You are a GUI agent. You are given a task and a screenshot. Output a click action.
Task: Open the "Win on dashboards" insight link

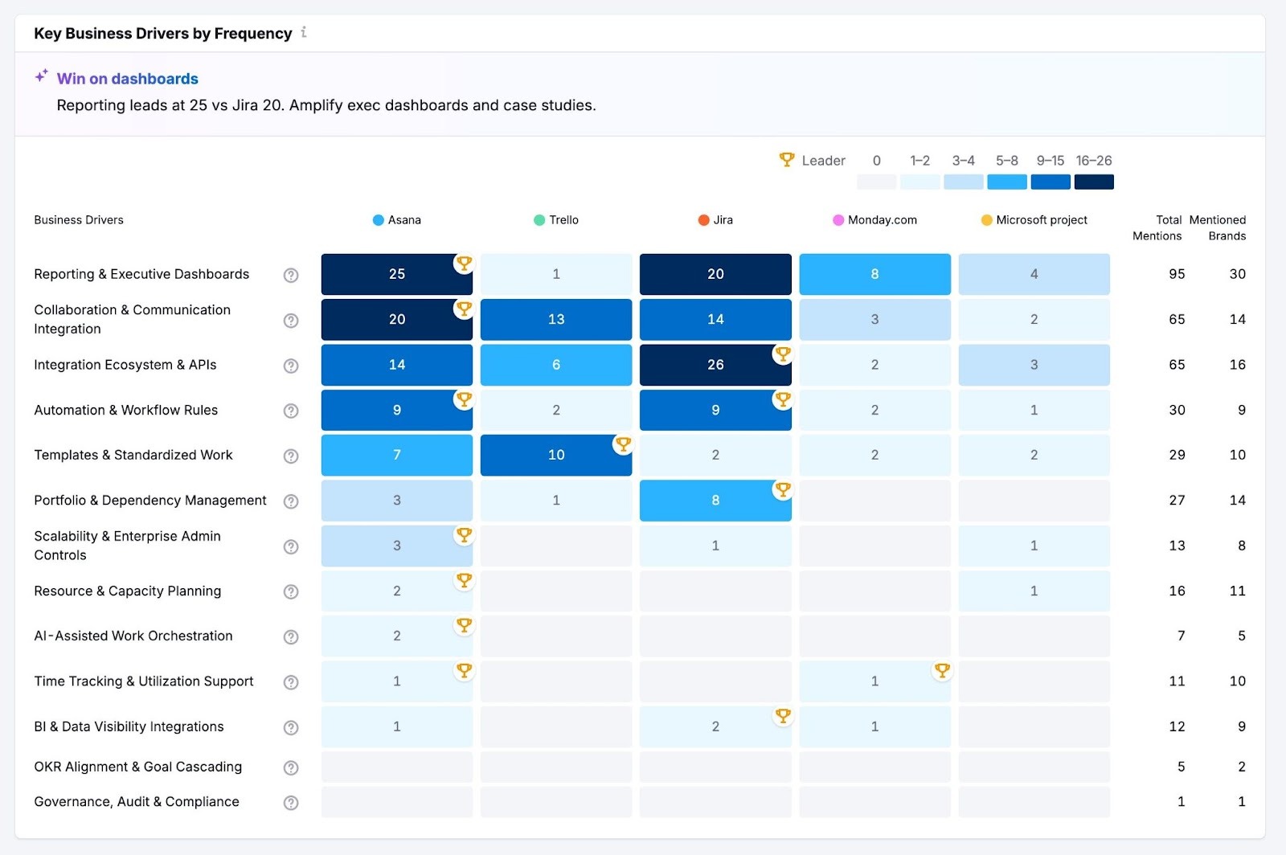pyautogui.click(x=127, y=78)
